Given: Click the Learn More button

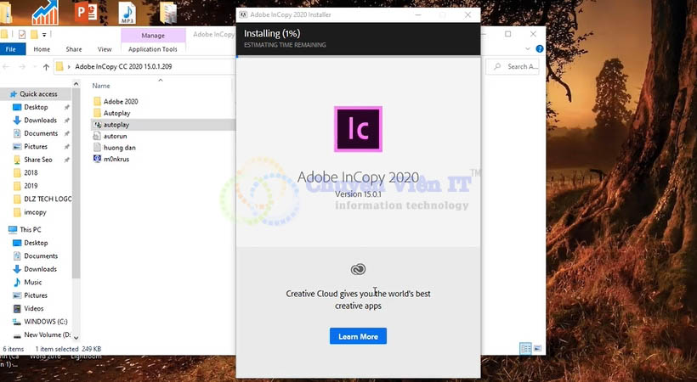Looking at the screenshot, I should (x=358, y=336).
